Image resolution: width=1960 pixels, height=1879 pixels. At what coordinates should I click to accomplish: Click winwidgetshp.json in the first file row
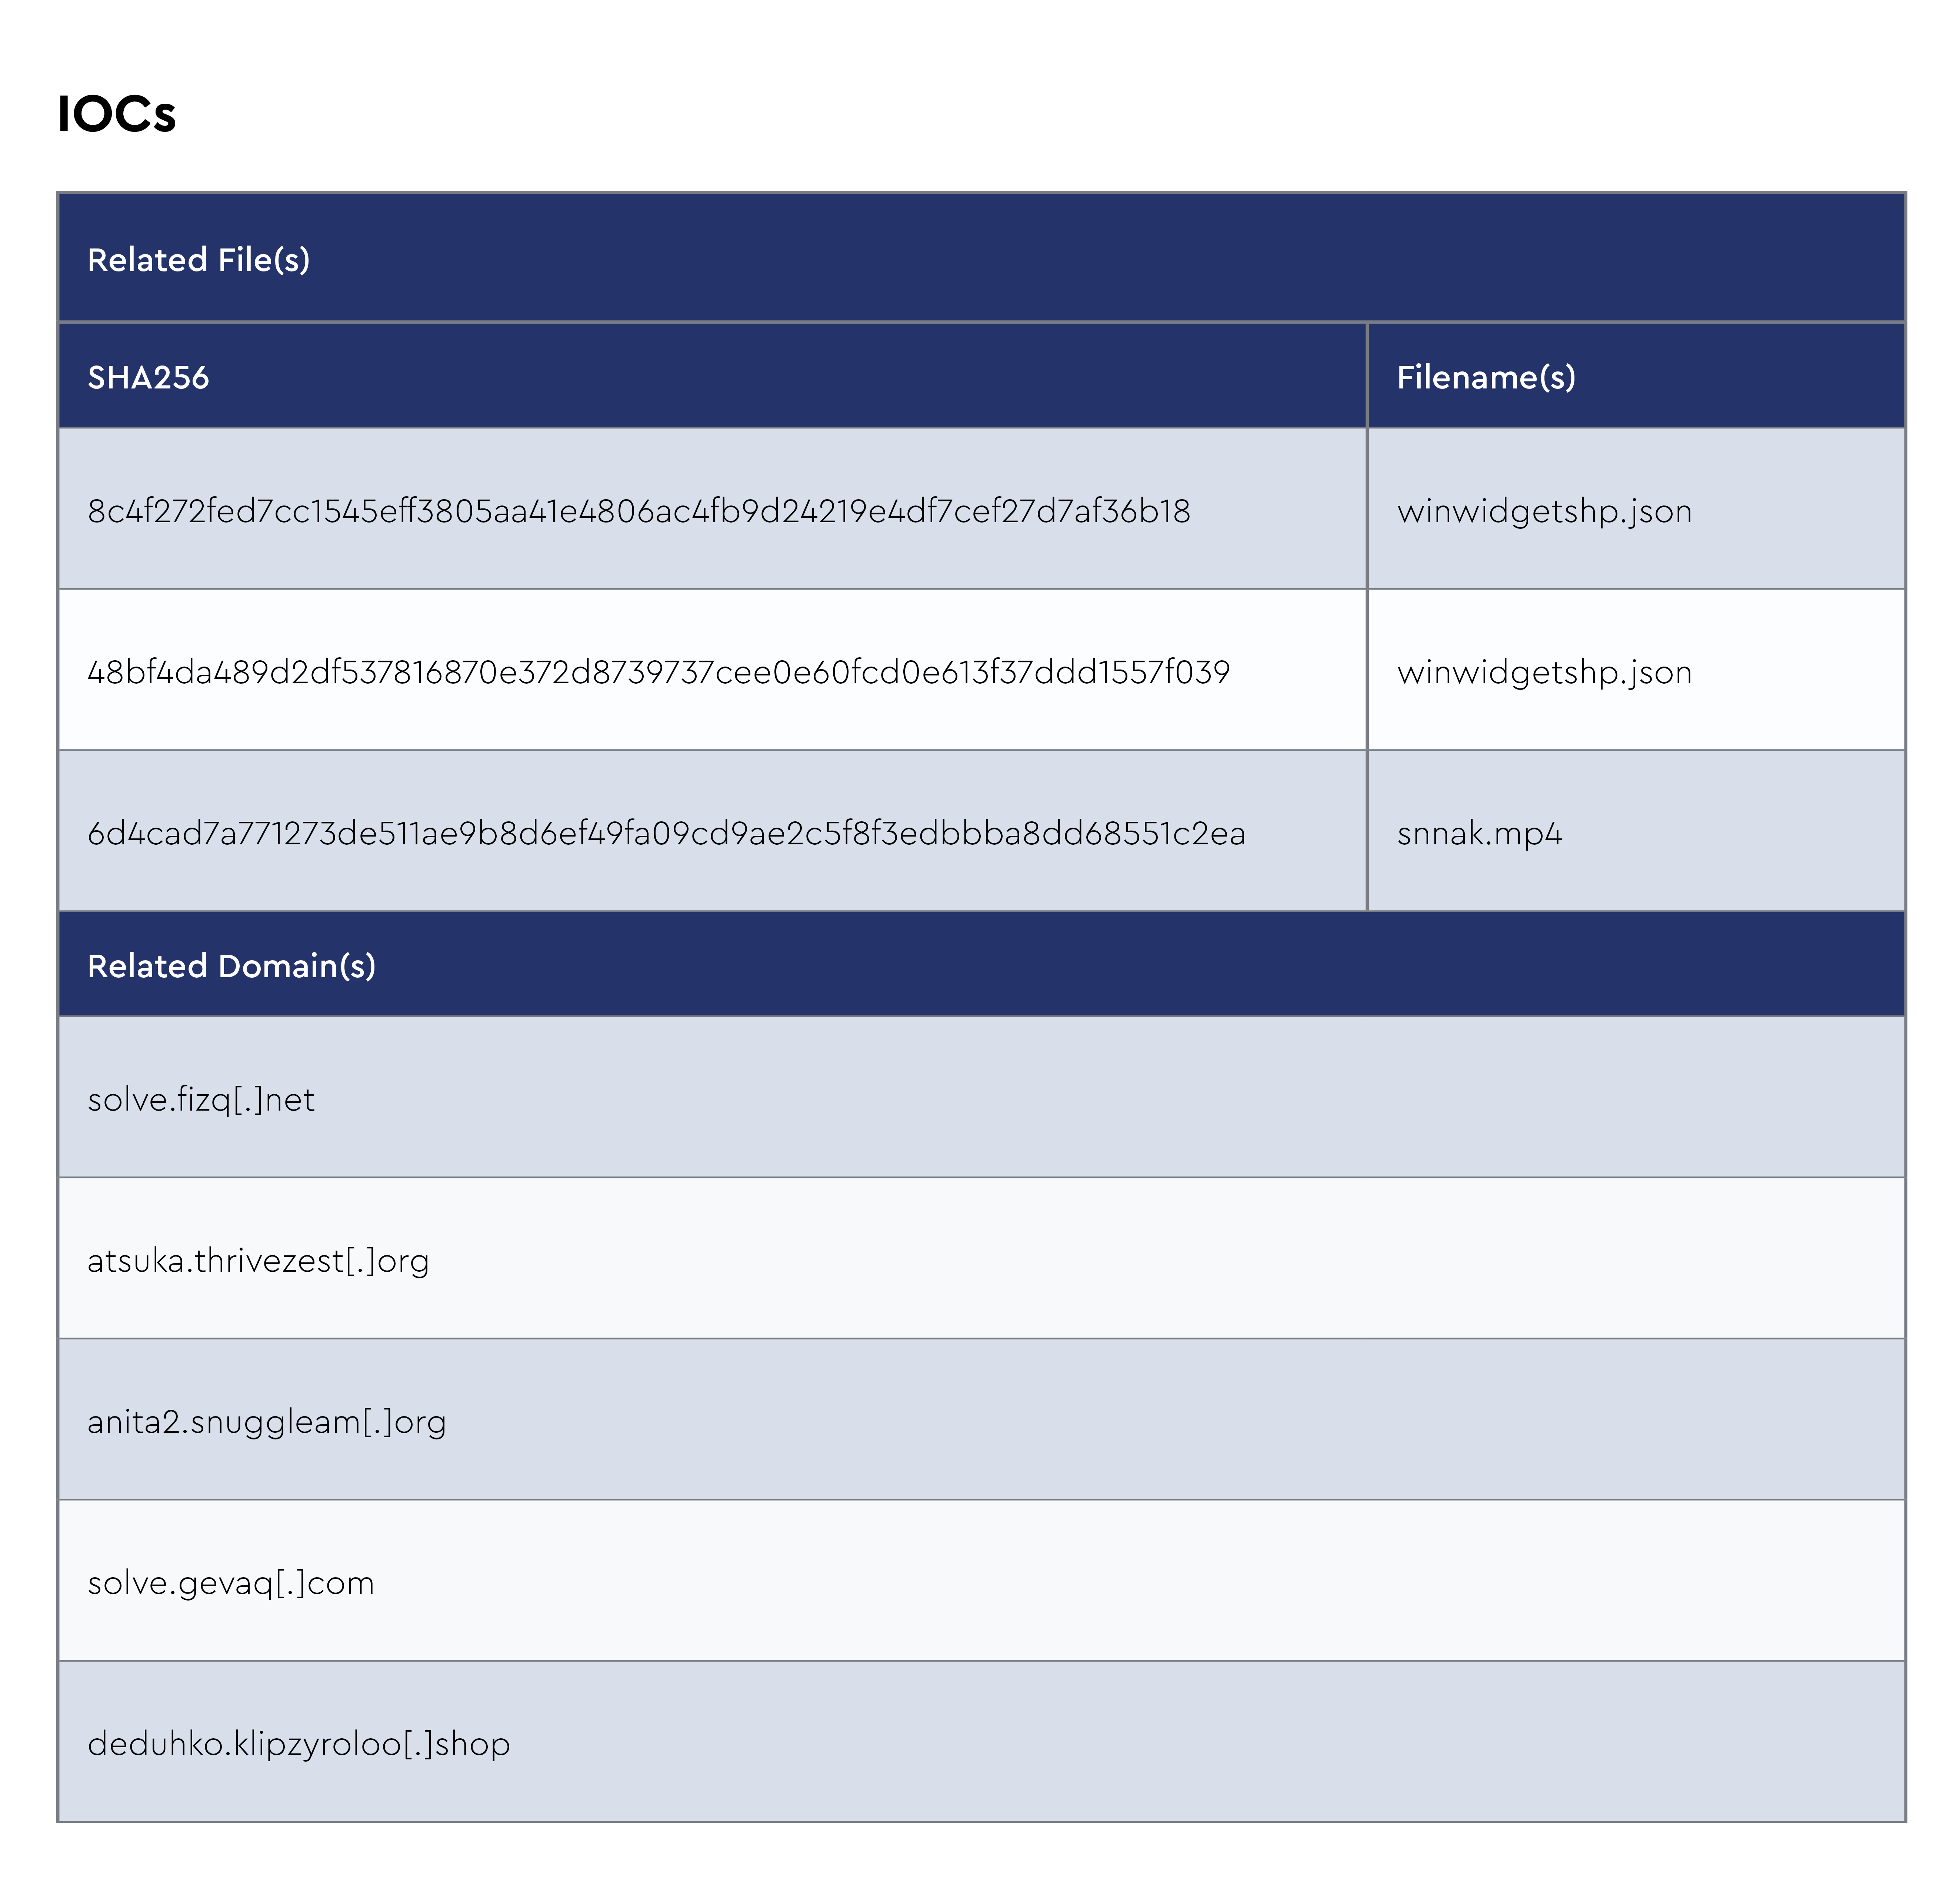[x=1544, y=511]
